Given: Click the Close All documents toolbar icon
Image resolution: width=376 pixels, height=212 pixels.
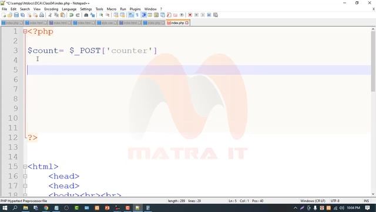Looking at the screenshot, I should point(35,15).
